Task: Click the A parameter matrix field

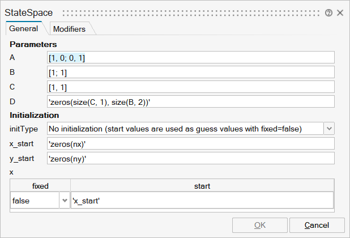Action: click(x=191, y=57)
